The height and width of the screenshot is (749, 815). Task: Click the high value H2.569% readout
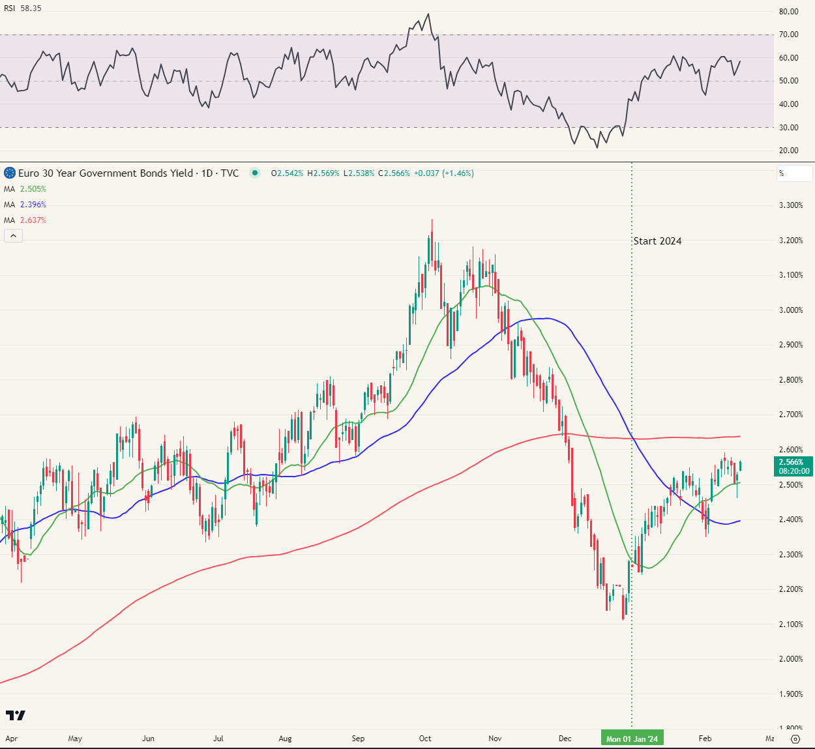tap(323, 173)
